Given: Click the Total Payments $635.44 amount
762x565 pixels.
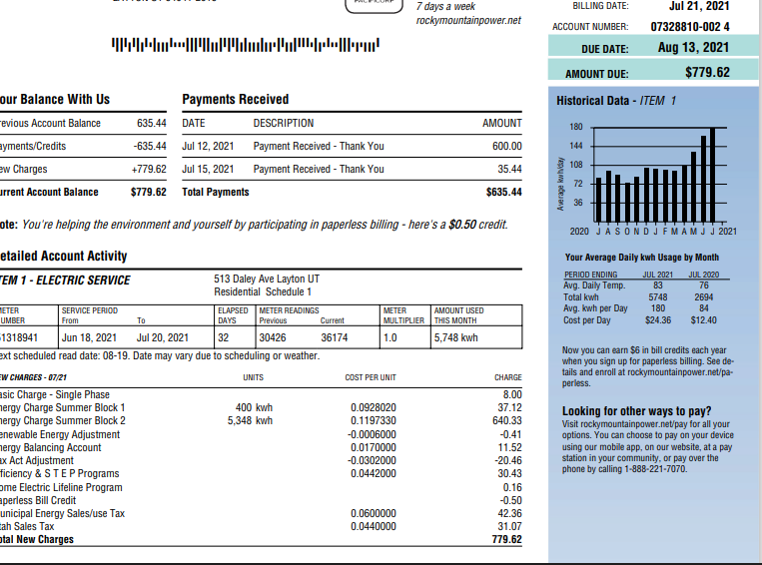Looking at the screenshot, I should click(502, 192).
